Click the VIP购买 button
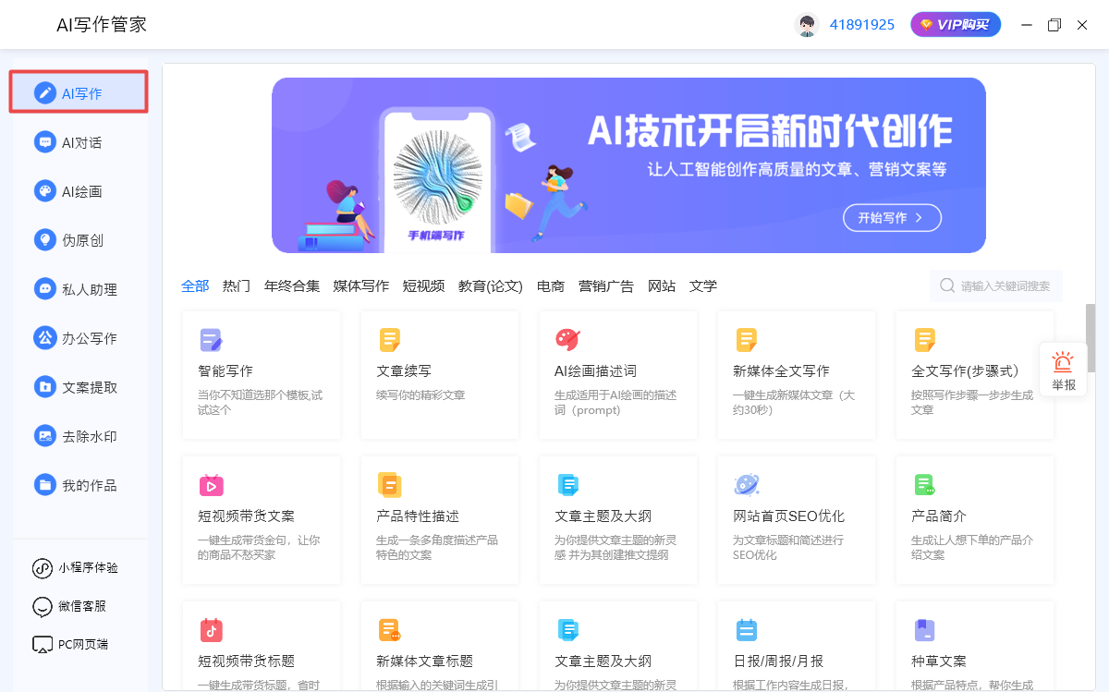Viewport: 1109px width, 692px height. pyautogui.click(x=956, y=25)
